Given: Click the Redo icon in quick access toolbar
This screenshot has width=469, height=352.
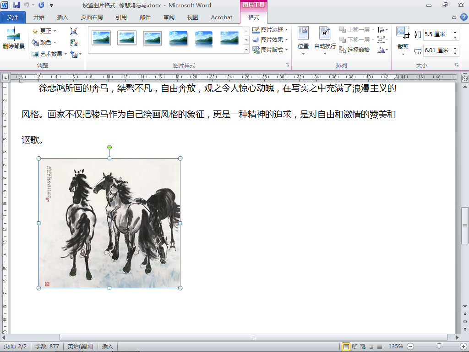Looking at the screenshot, I should 41,5.
